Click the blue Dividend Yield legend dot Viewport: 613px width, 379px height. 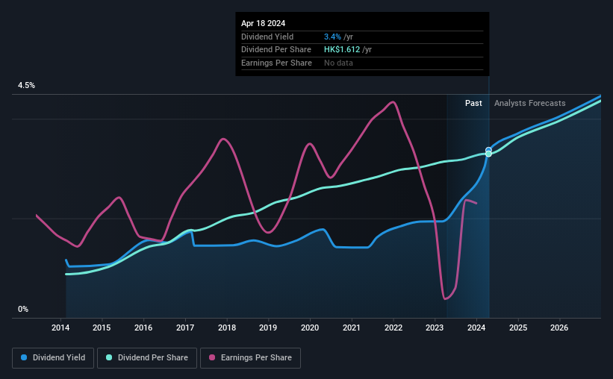pyautogui.click(x=24, y=357)
